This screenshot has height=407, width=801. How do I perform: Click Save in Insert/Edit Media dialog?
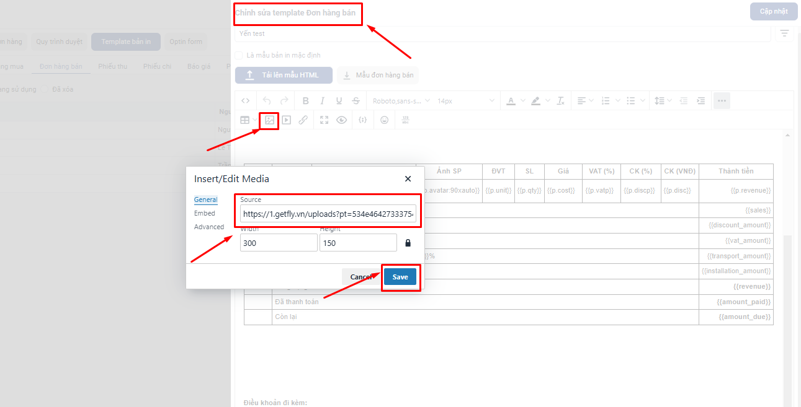[x=400, y=277]
